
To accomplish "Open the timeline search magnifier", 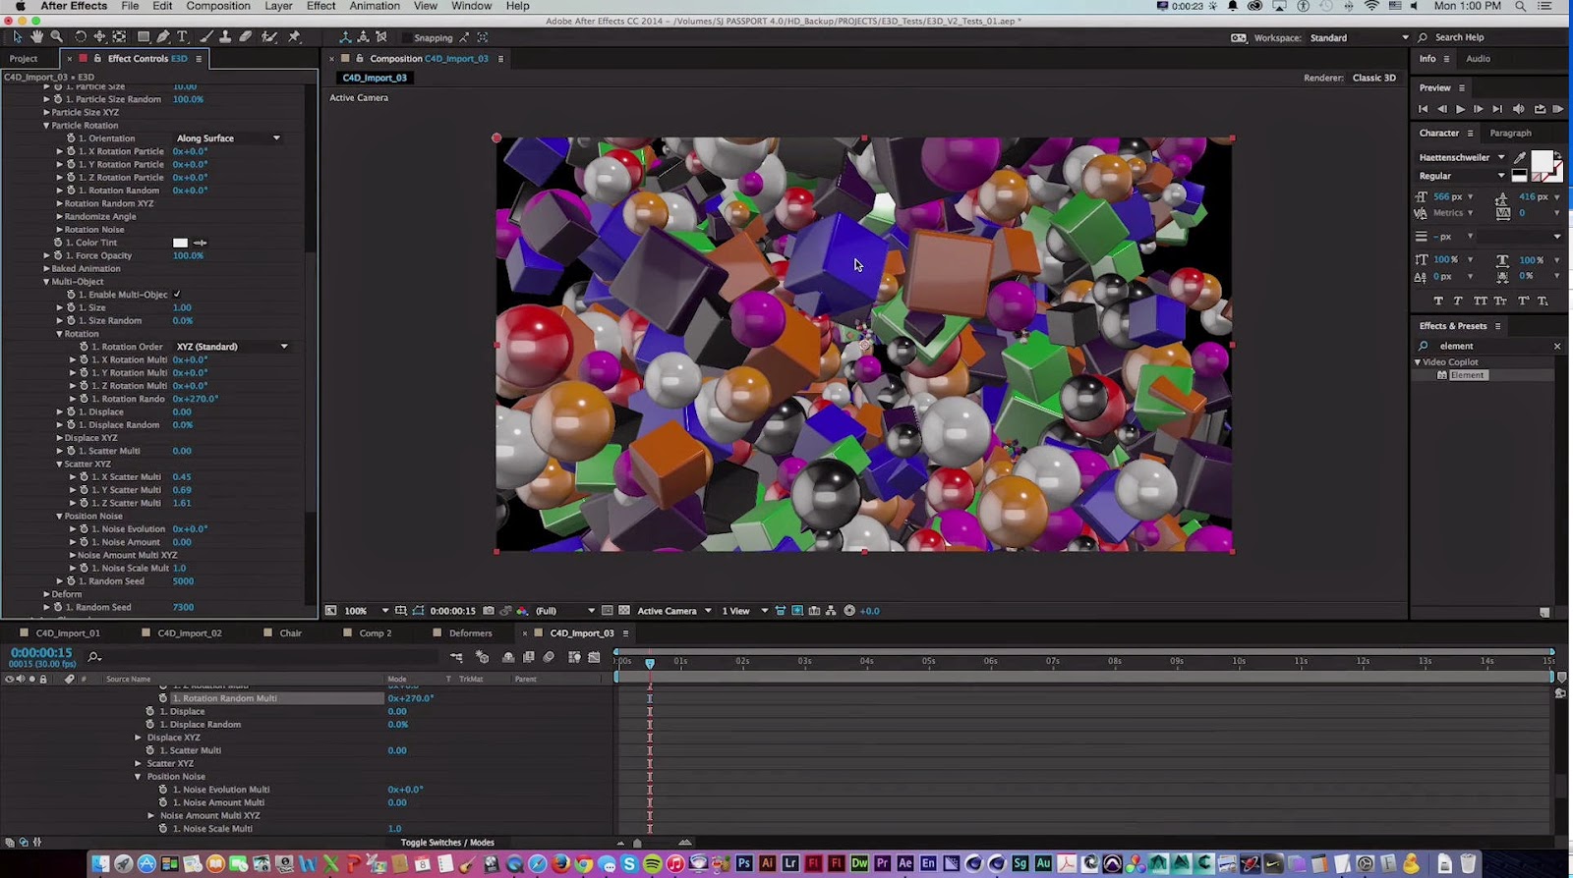I will click(x=94, y=657).
